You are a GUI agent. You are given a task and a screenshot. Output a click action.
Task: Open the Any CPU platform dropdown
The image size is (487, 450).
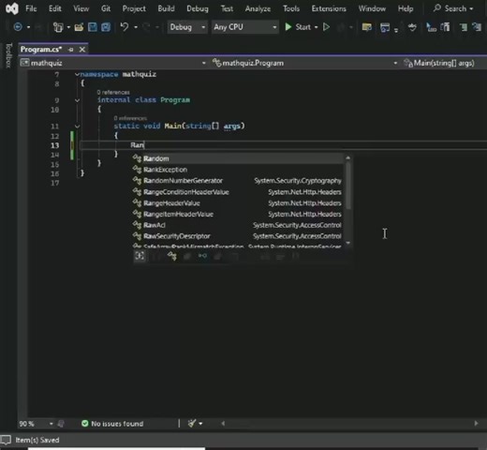245,27
